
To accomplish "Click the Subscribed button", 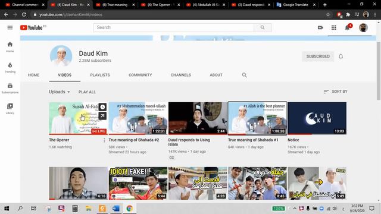I will pyautogui.click(x=318, y=56).
